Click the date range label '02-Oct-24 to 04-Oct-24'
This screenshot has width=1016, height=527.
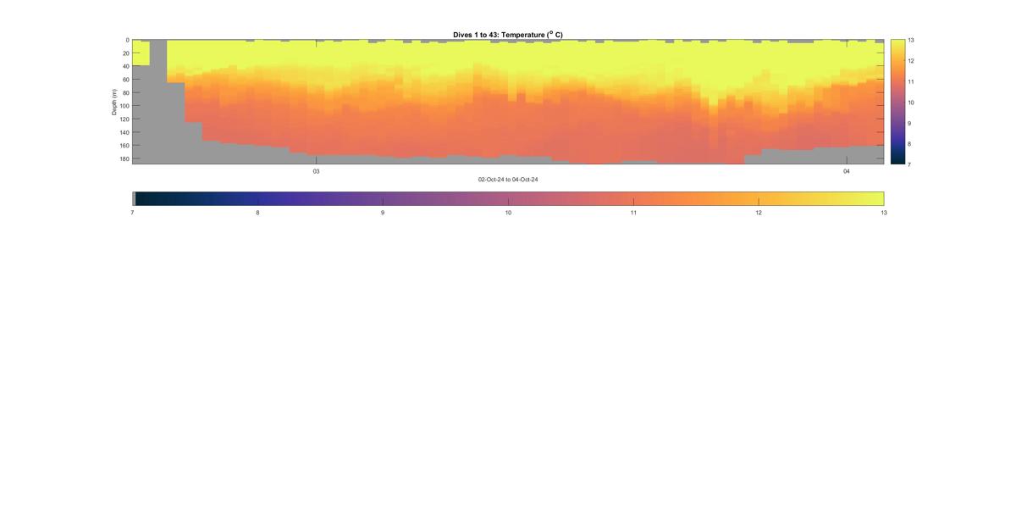(508, 180)
